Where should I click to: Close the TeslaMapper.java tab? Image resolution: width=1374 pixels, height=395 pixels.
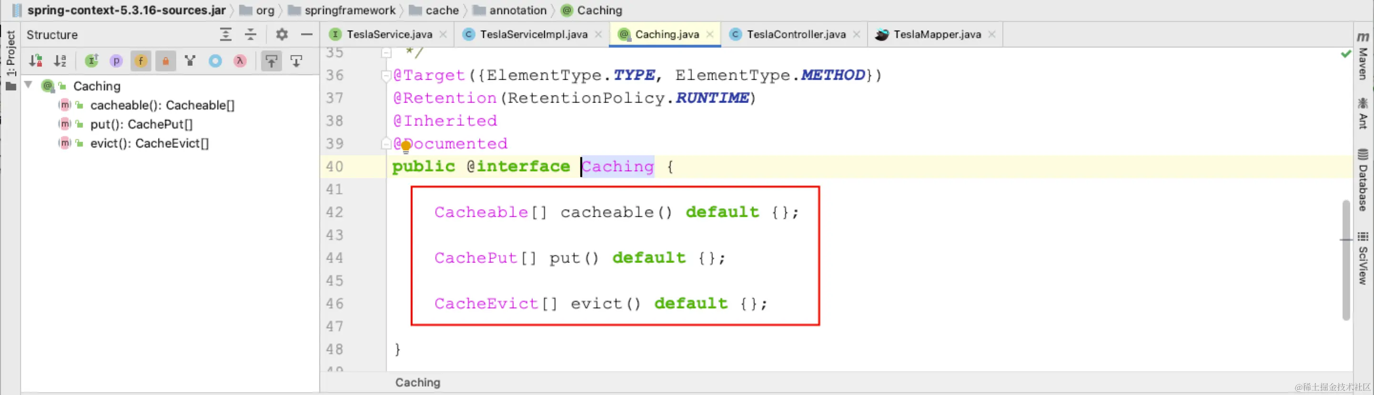pyautogui.click(x=991, y=35)
